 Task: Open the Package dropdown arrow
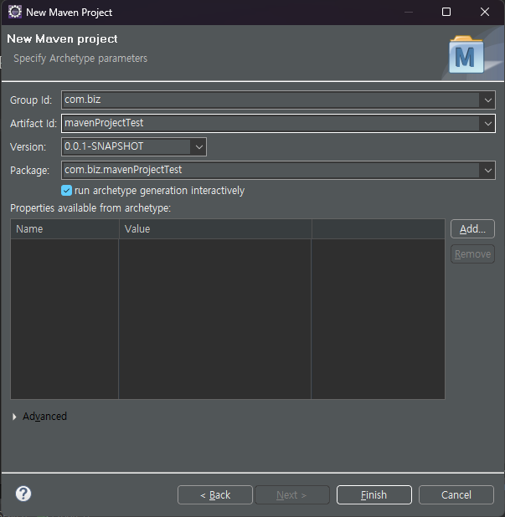488,171
